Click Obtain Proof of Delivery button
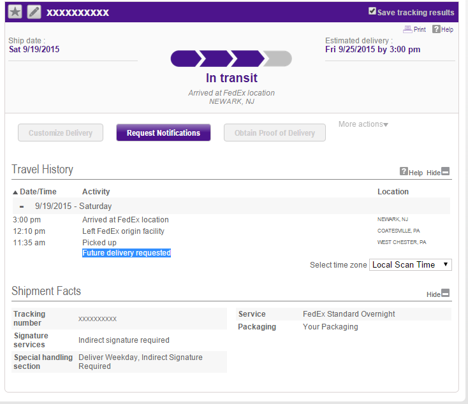 pos(275,133)
